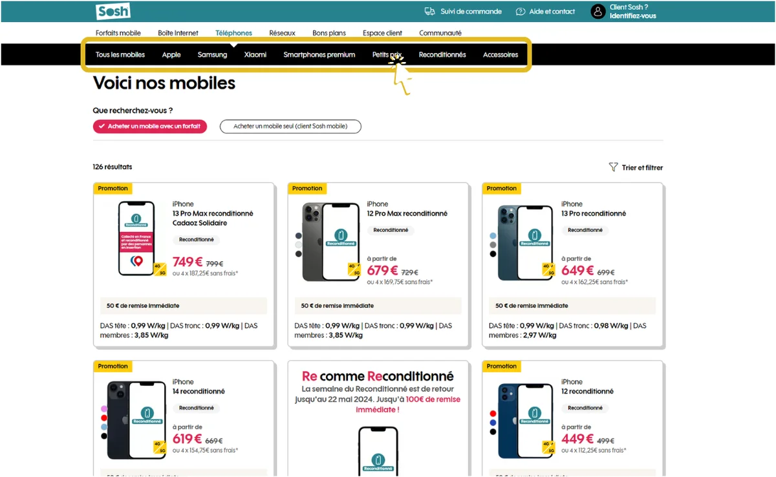Open Communauté menu

(440, 33)
